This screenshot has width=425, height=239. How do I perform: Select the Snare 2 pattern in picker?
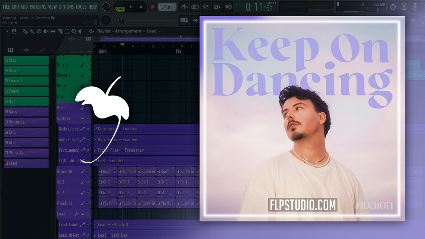click(27, 81)
